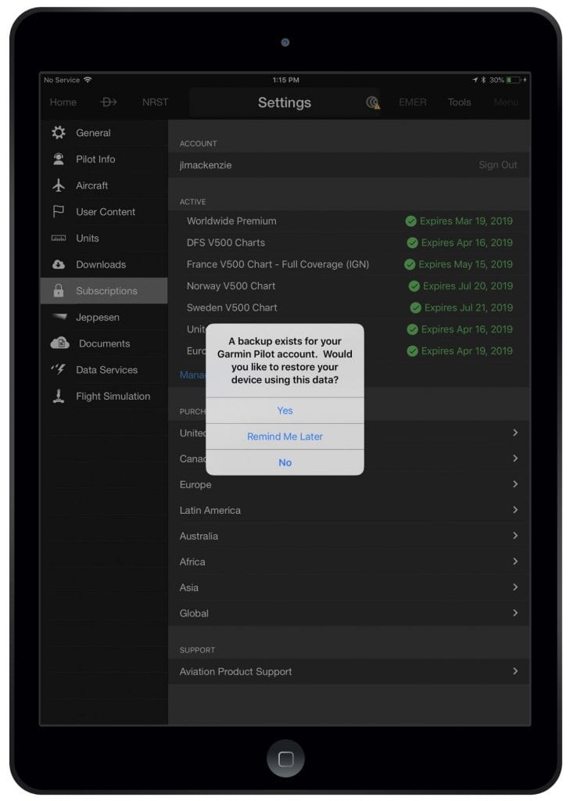Tap the User Content flag icon

click(59, 212)
